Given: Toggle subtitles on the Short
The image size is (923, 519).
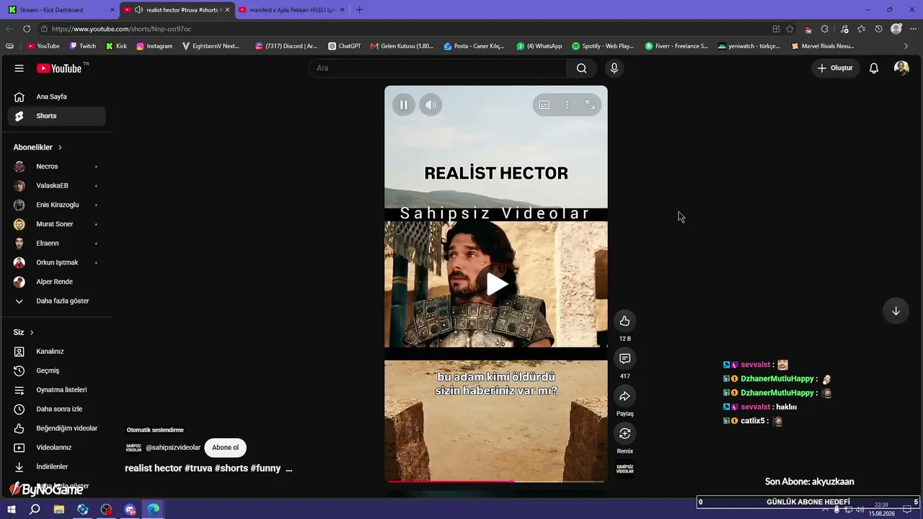Looking at the screenshot, I should pyautogui.click(x=544, y=105).
